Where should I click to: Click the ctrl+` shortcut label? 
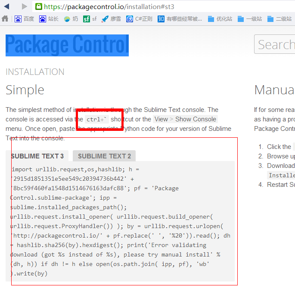click(x=97, y=119)
